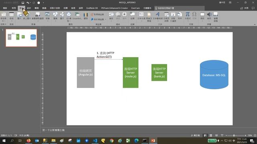Start Slide Show from status bar icon
Screen dimensions: 257x144
pyautogui.click(x=222, y=136)
